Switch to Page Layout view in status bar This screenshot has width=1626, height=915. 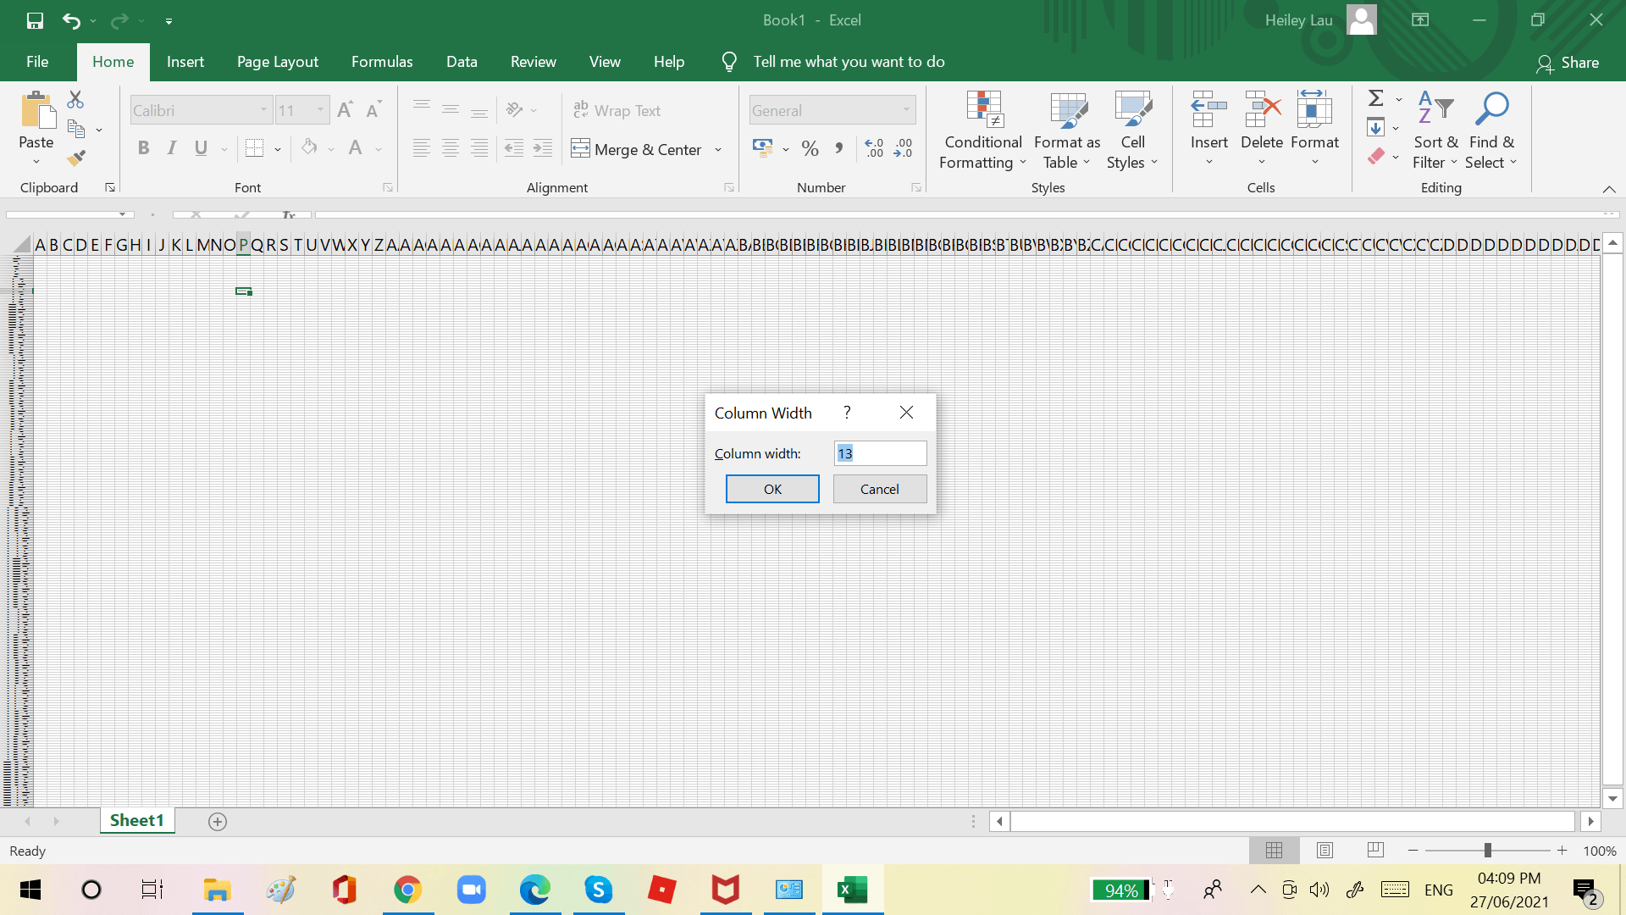[1325, 850]
